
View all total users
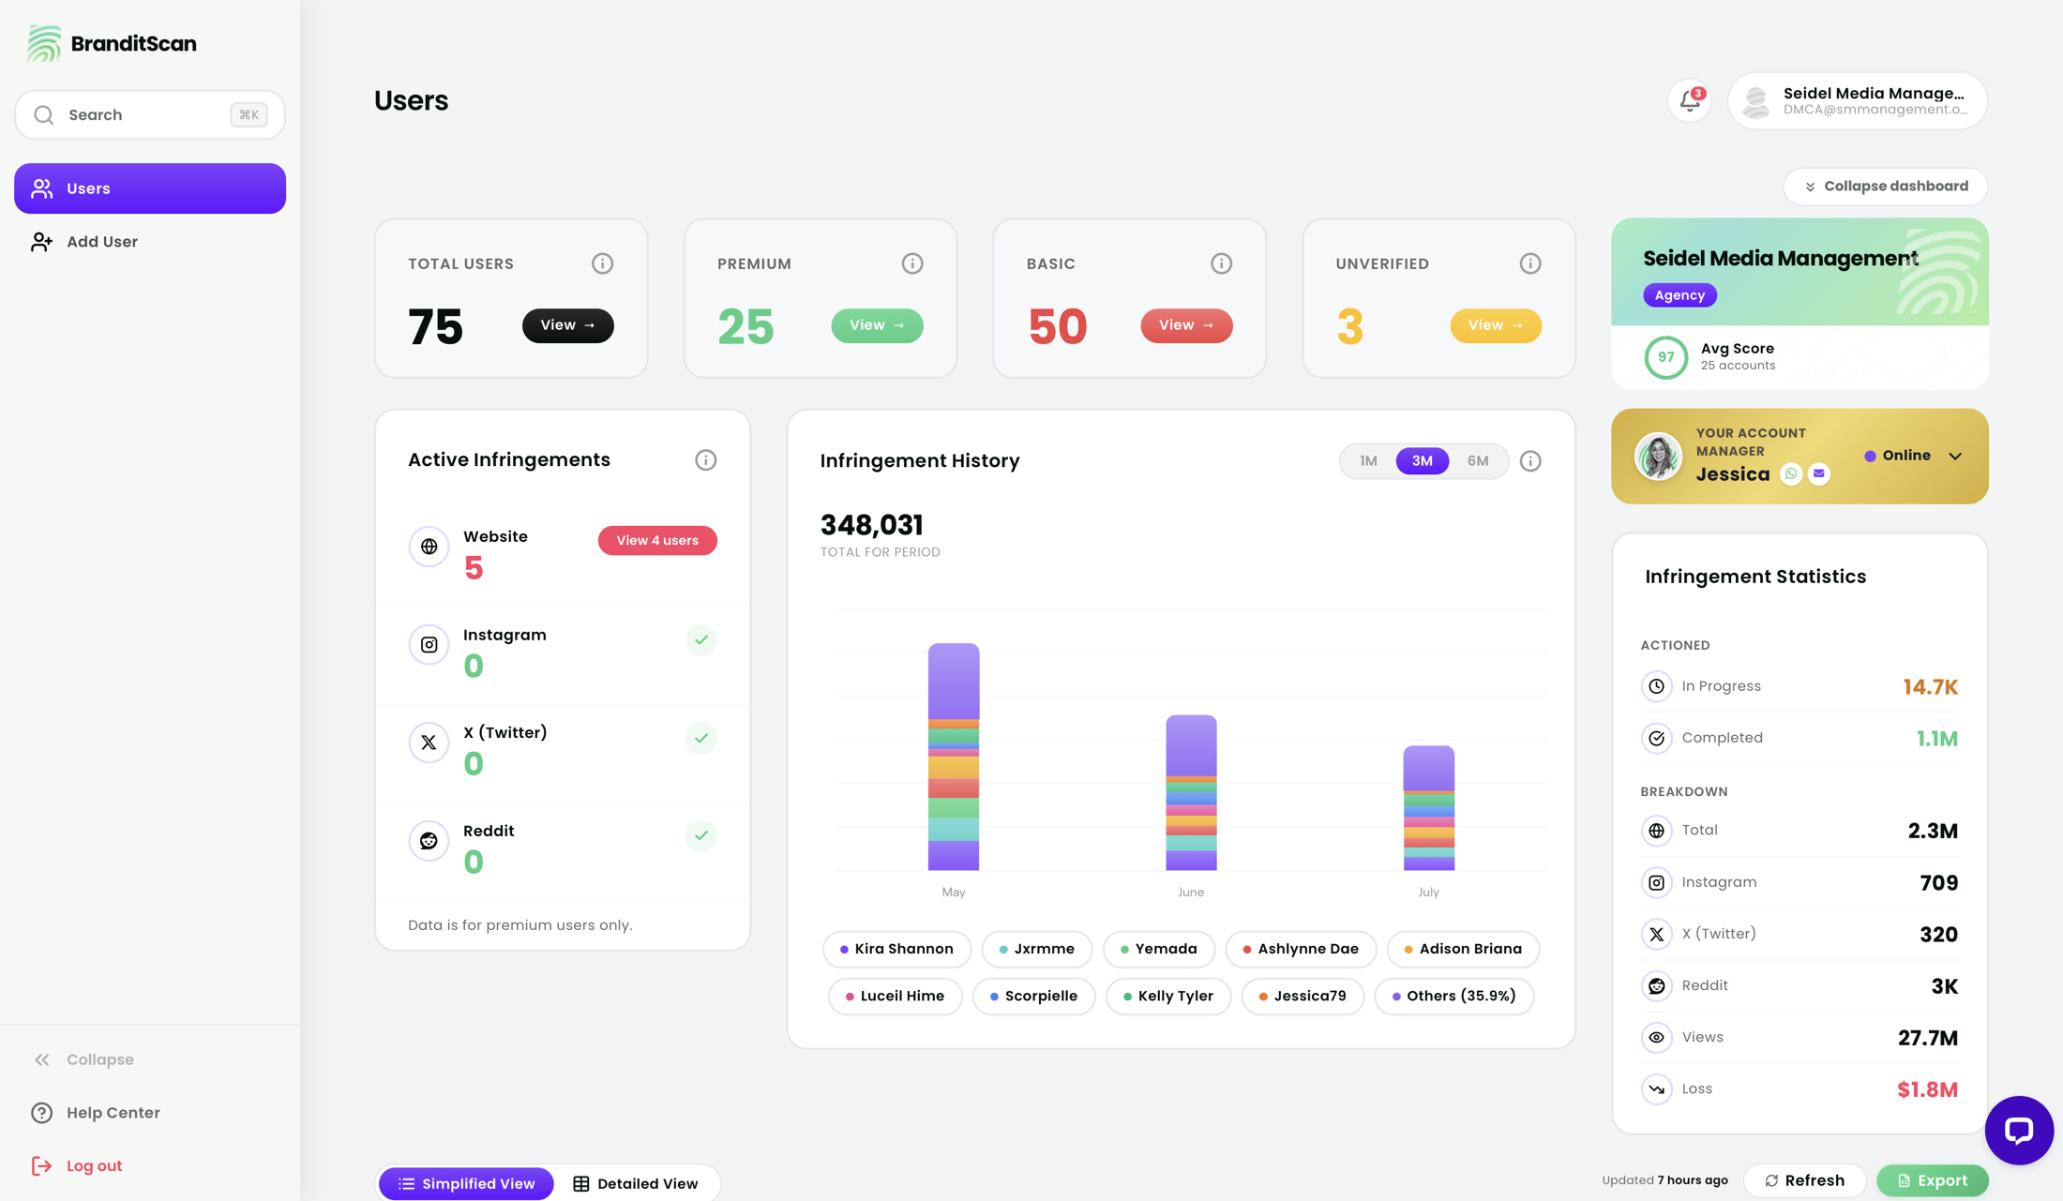pos(567,325)
